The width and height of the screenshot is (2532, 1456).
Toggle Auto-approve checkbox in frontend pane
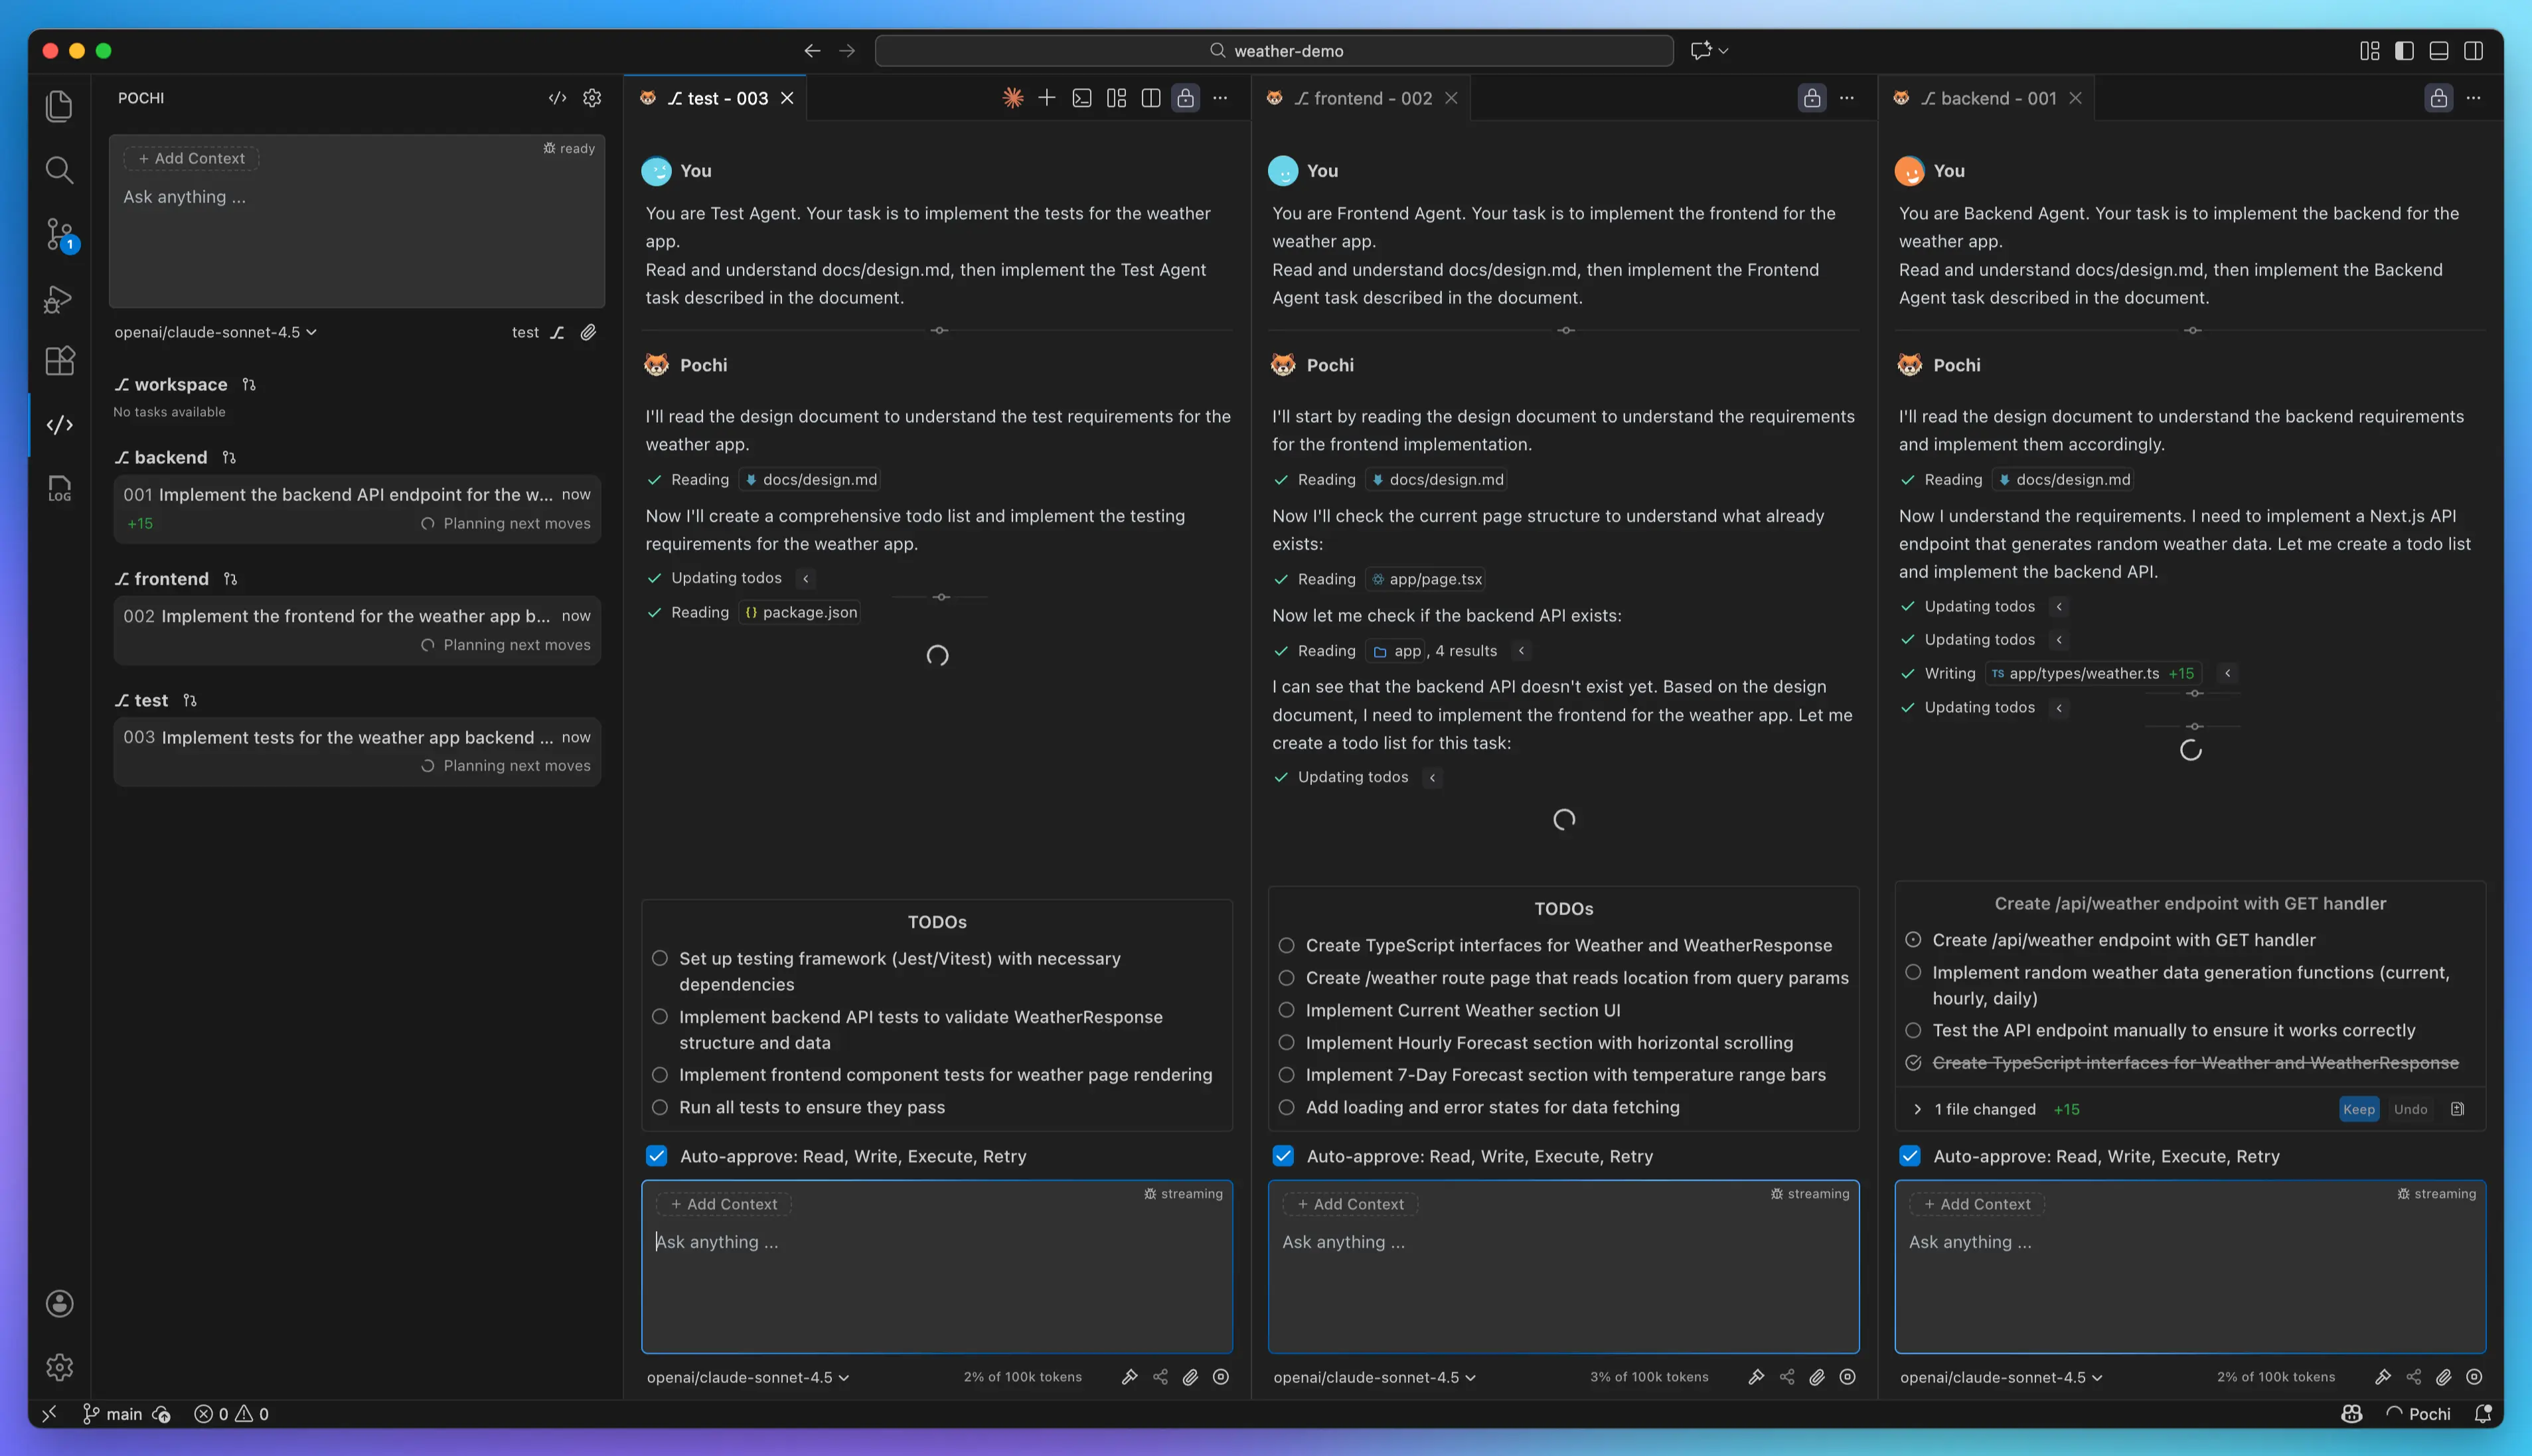[x=1283, y=1156]
